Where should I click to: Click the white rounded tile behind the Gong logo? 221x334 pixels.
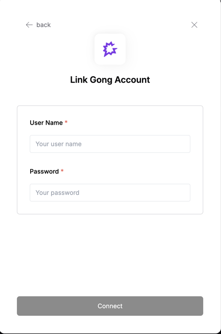click(x=110, y=49)
